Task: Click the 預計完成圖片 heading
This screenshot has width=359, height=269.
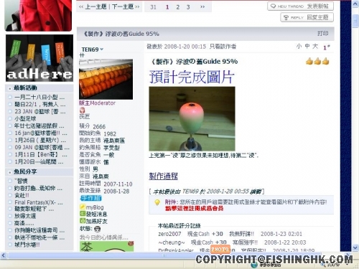Action: point(192,77)
